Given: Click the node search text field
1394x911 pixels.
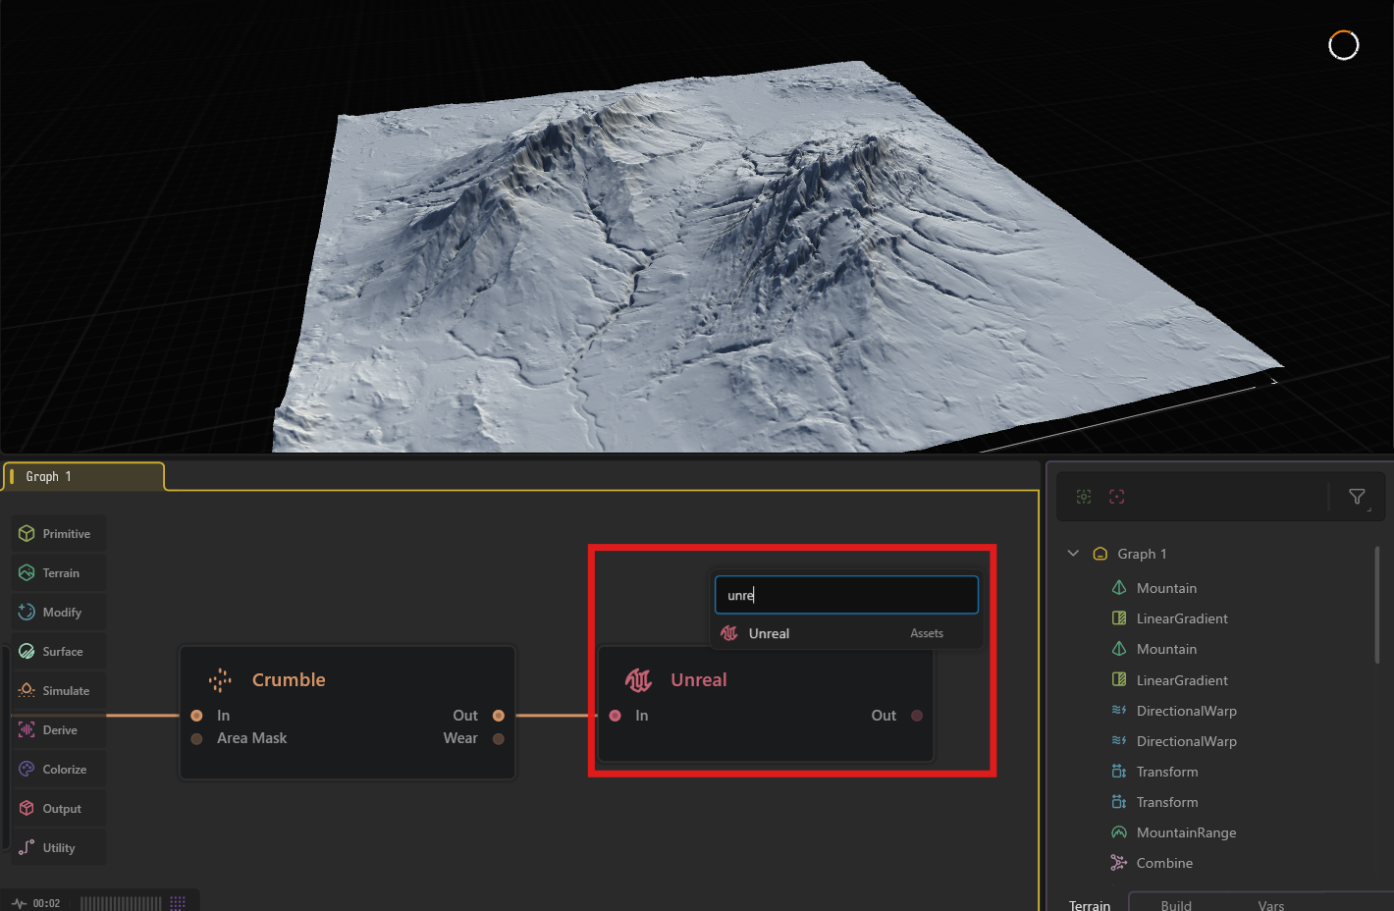Looking at the screenshot, I should (x=846, y=595).
